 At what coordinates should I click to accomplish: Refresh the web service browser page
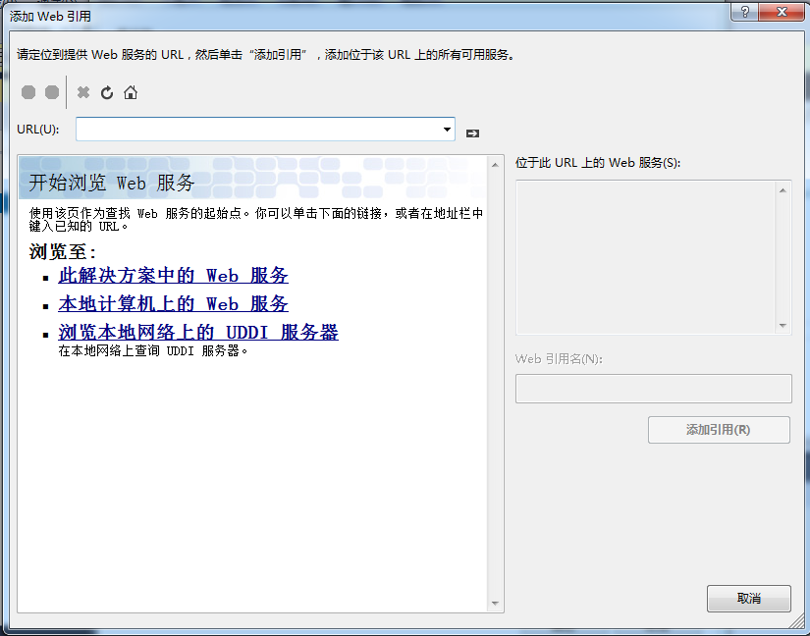click(107, 92)
